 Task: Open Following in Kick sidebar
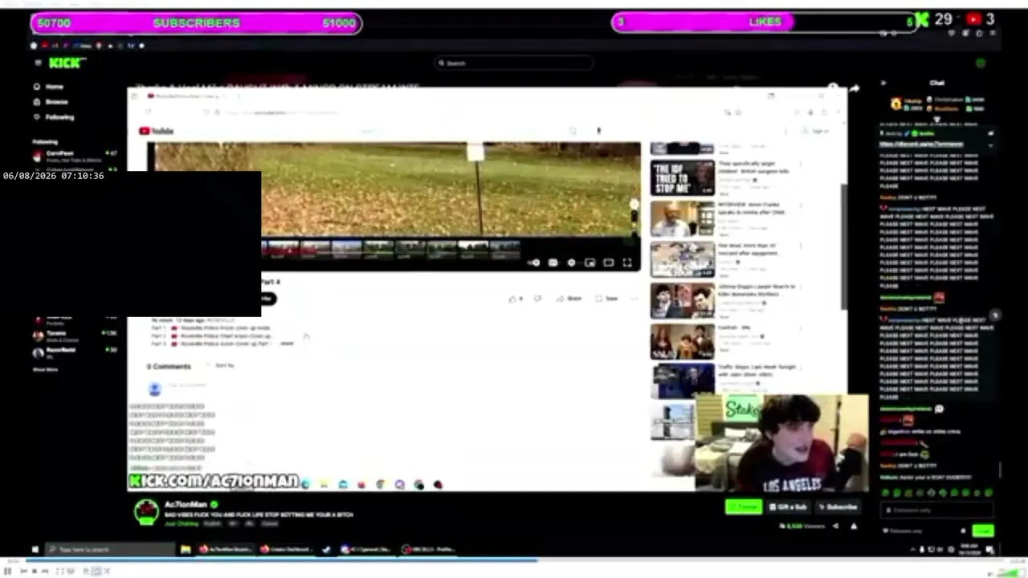pyautogui.click(x=53, y=117)
